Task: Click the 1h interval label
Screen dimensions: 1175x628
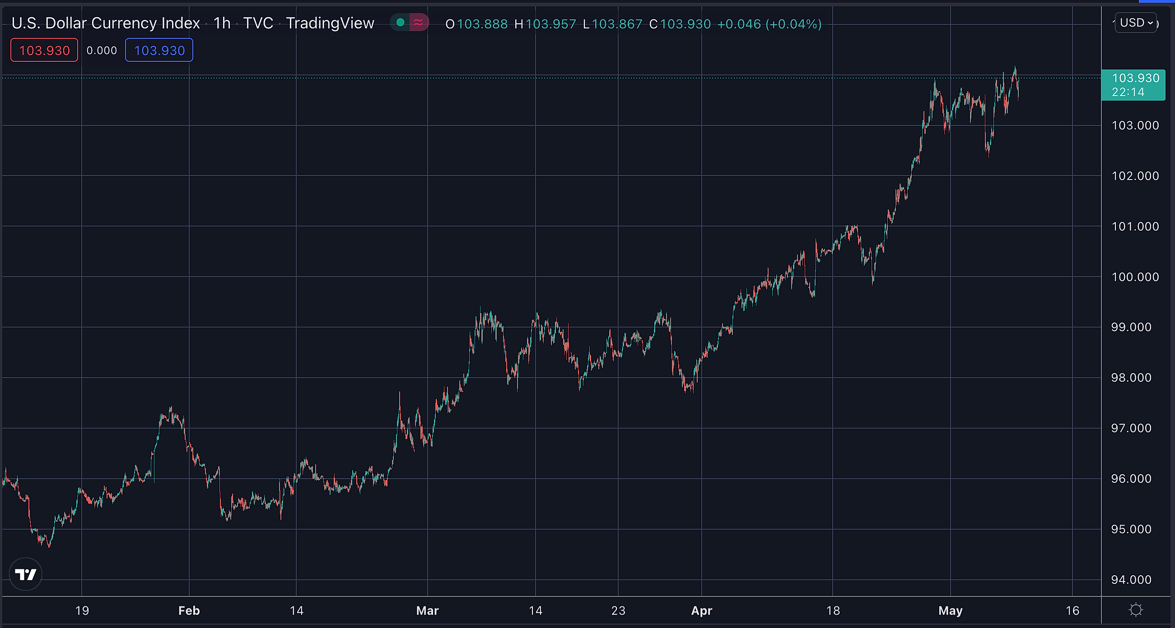Action: pos(222,23)
